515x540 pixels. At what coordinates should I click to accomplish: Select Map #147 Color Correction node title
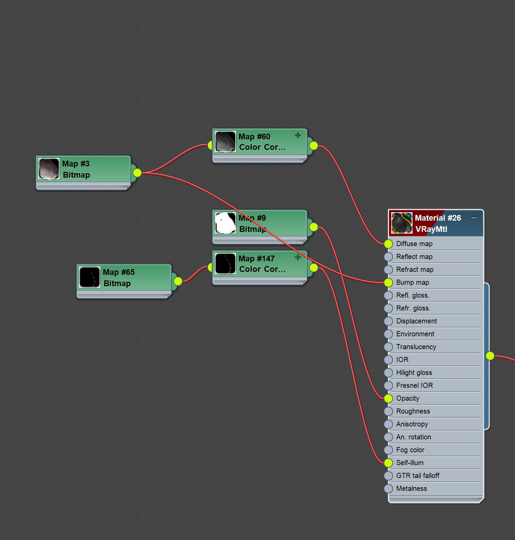point(262,264)
